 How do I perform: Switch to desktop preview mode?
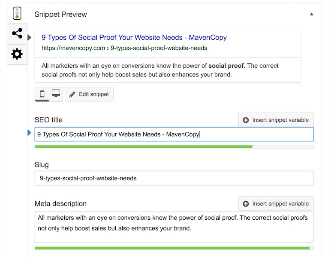click(56, 94)
